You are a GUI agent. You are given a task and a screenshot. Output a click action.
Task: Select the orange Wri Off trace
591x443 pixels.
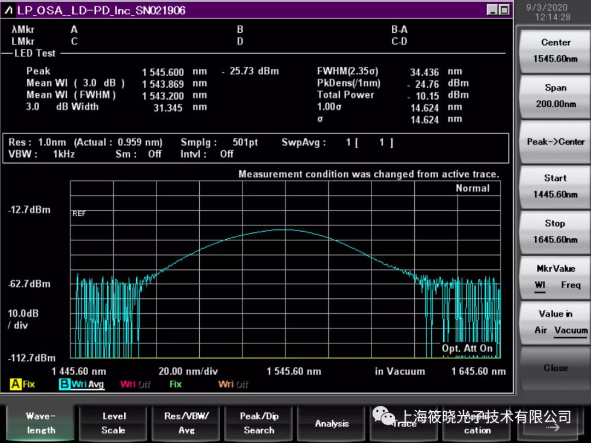tap(233, 384)
